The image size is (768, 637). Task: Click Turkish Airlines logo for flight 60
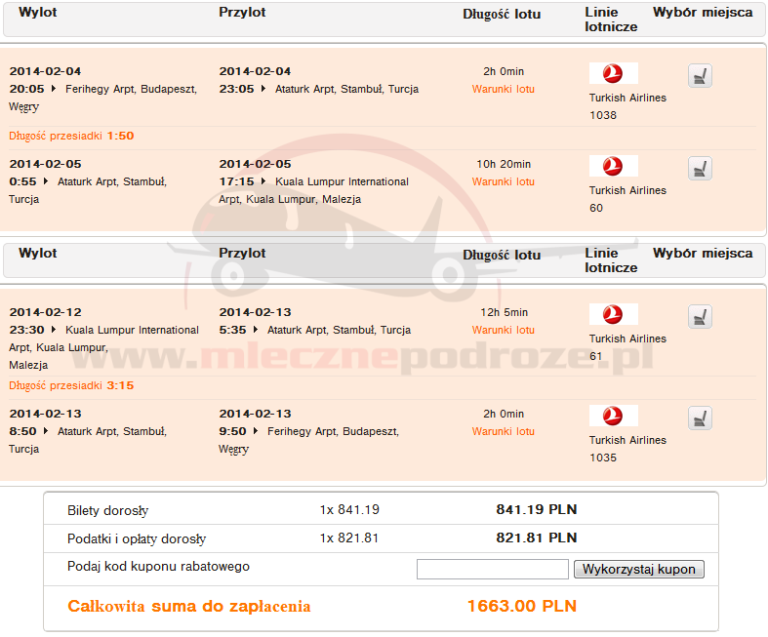613,166
